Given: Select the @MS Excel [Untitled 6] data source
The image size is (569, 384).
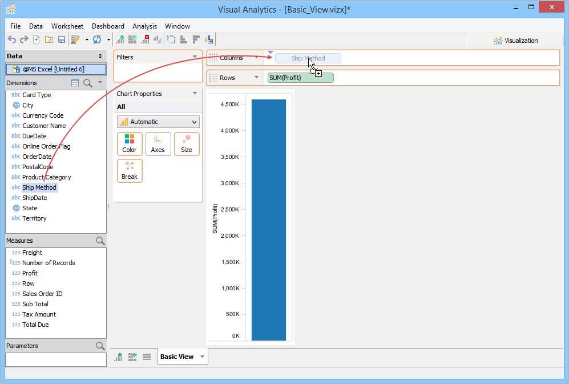Looking at the screenshot, I should [x=56, y=69].
